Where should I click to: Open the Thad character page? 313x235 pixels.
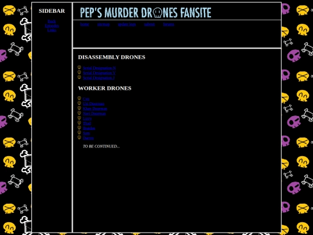[x=87, y=123]
